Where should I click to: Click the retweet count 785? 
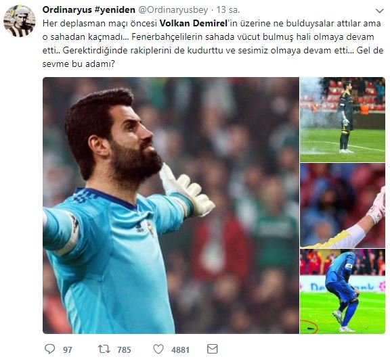coord(124,350)
